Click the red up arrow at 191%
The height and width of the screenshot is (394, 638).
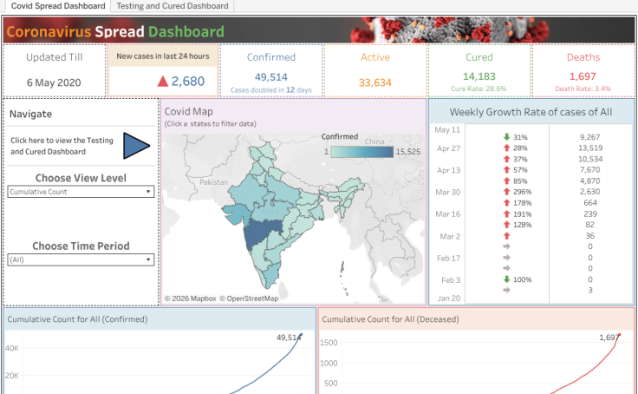(506, 213)
